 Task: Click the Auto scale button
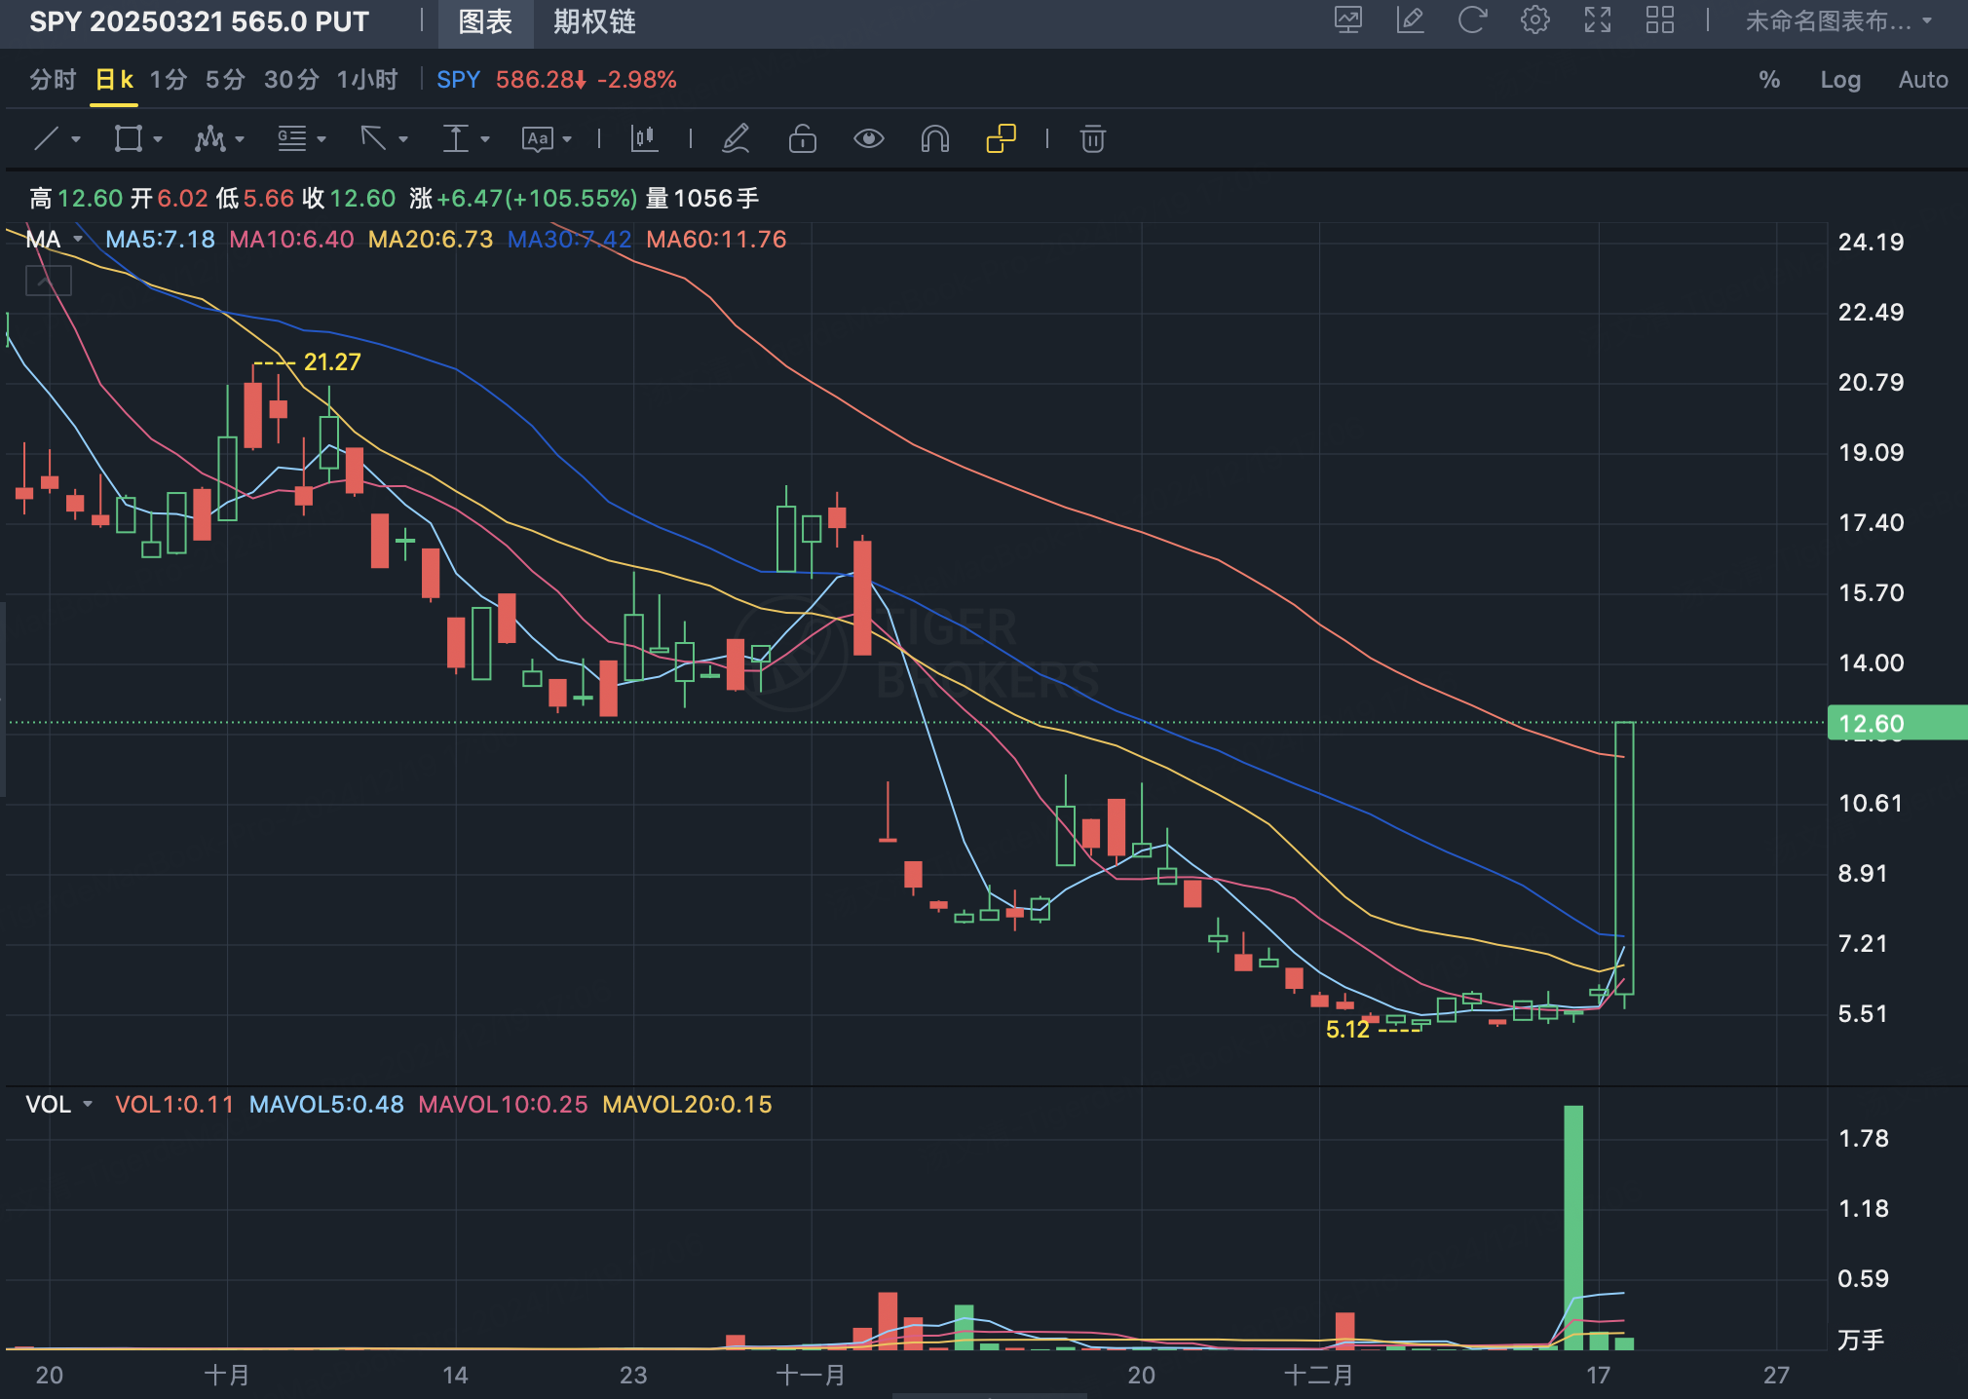click(x=1922, y=80)
